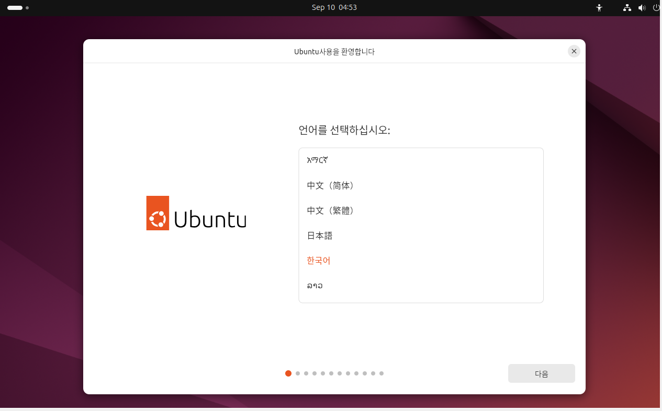662x411 pixels.
Task: Click the wired network status icon
Action: [x=627, y=8]
